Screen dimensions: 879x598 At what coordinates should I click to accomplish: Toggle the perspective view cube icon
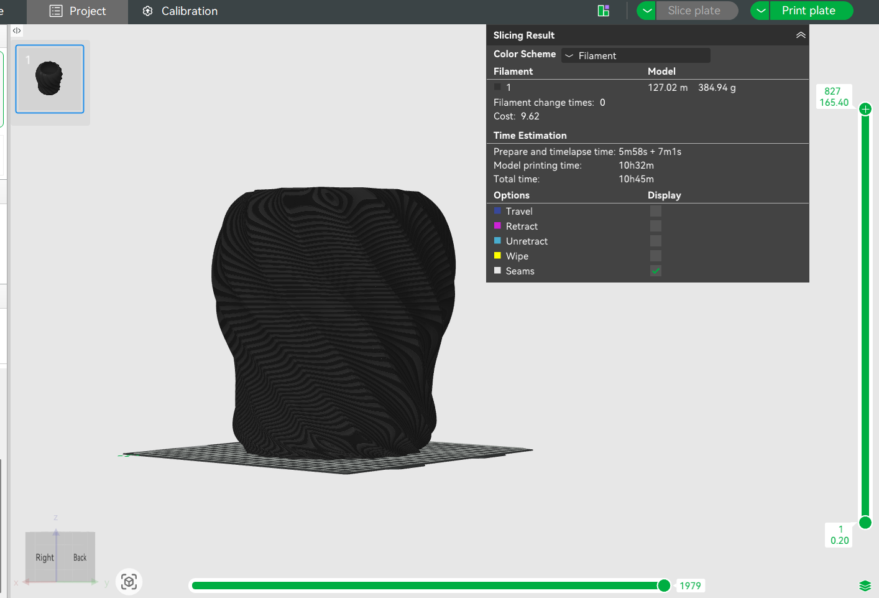(129, 582)
